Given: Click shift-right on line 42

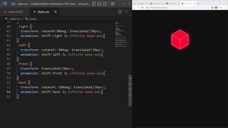Looking at the screenshot, I should click(52, 36).
